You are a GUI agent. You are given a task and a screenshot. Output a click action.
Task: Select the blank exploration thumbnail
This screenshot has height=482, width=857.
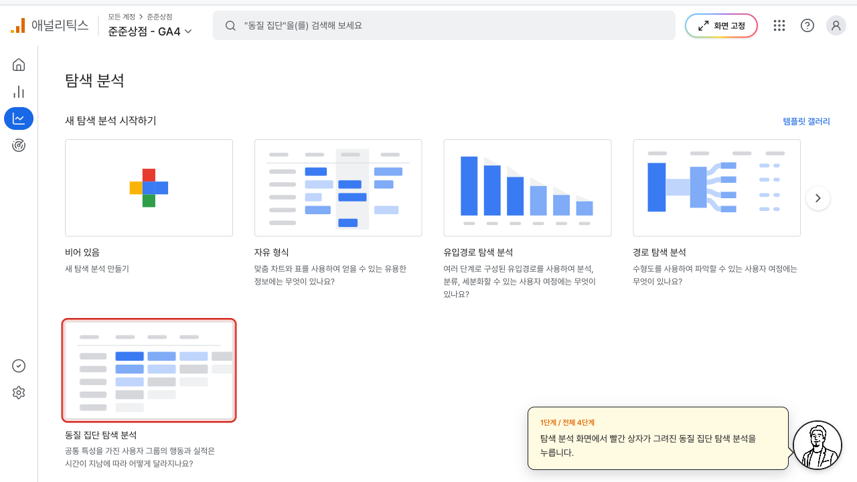pyautogui.click(x=149, y=187)
